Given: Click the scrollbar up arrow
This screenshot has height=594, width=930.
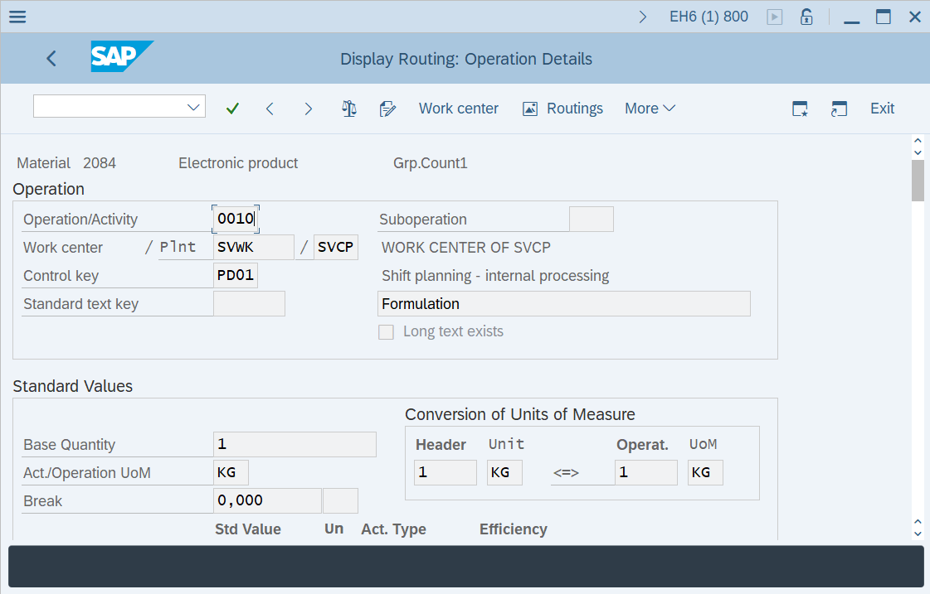Looking at the screenshot, I should 918,139.
